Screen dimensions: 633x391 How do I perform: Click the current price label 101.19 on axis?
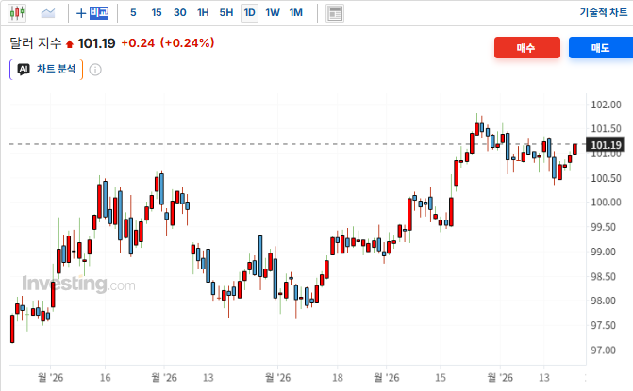(606, 145)
